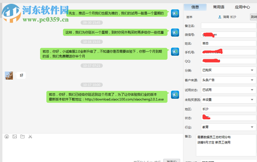Insert a picture using the image icon
This screenshot has width=257, height=162.
tap(15, 136)
